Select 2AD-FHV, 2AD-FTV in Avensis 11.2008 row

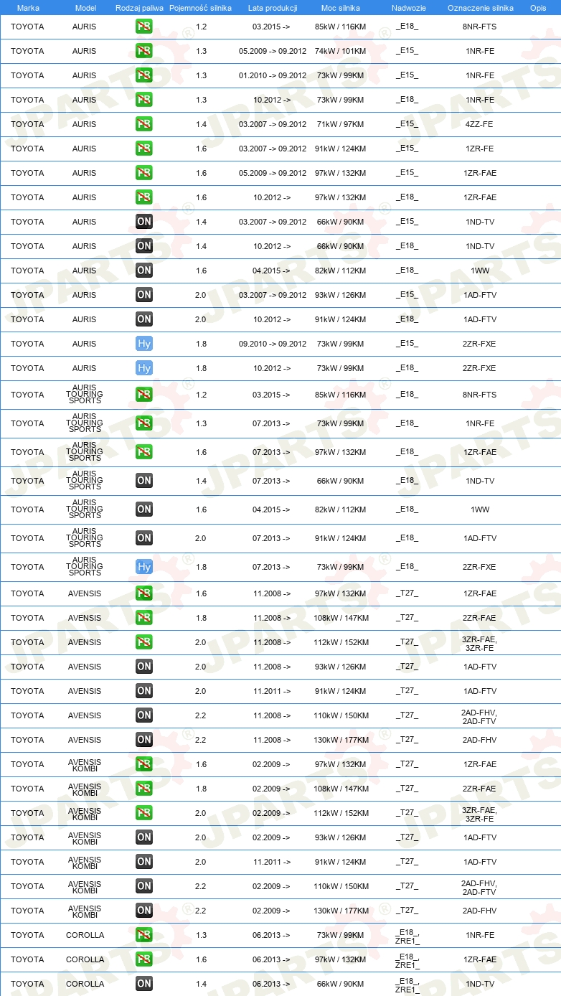pos(479,715)
